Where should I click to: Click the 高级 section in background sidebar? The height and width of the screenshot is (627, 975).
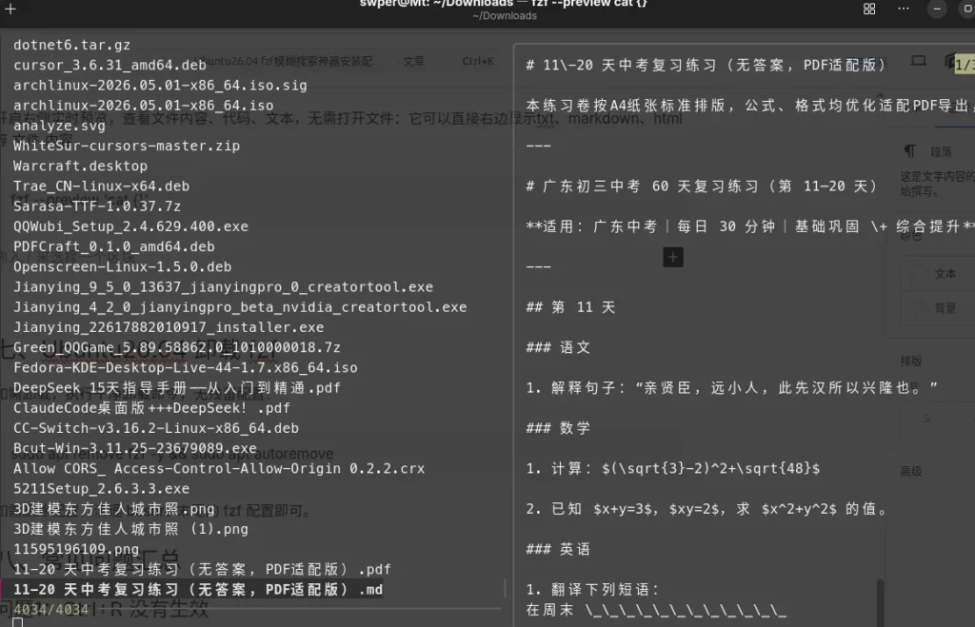pos(911,471)
